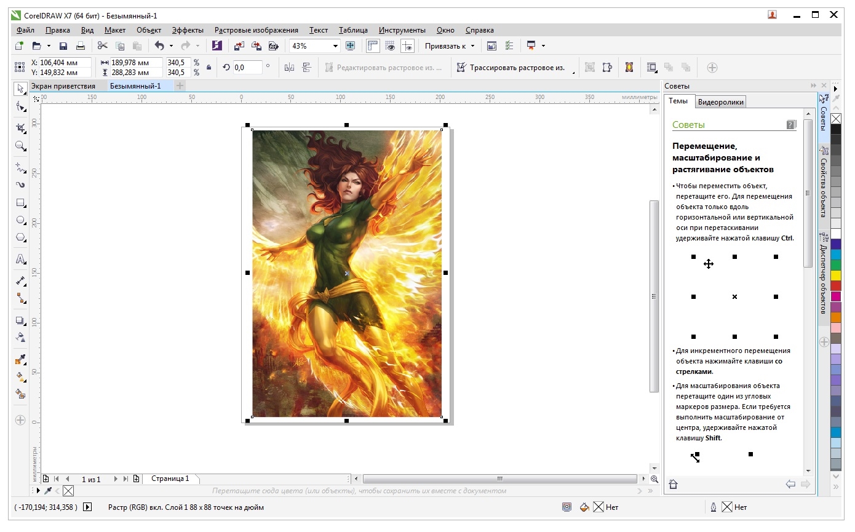Image resolution: width=855 pixels, height=532 pixels.
Task: Expand the document palette arrow
Action: click(39, 491)
